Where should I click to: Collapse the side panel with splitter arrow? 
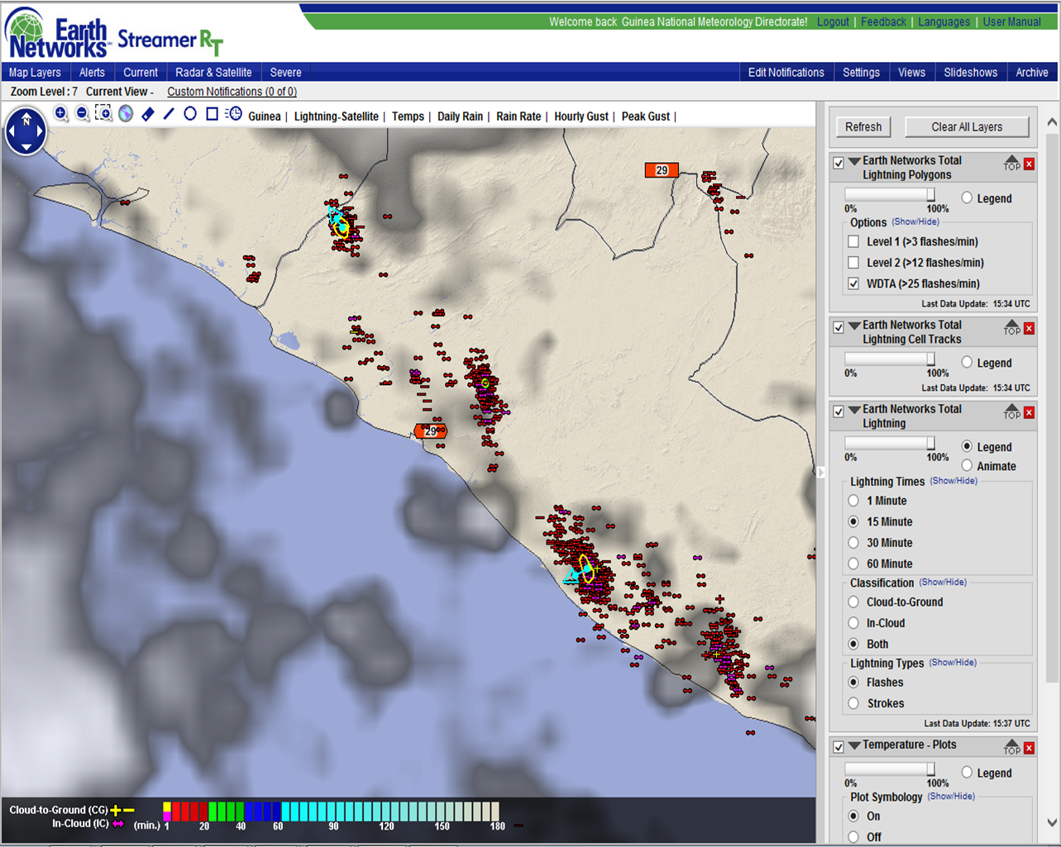820,472
